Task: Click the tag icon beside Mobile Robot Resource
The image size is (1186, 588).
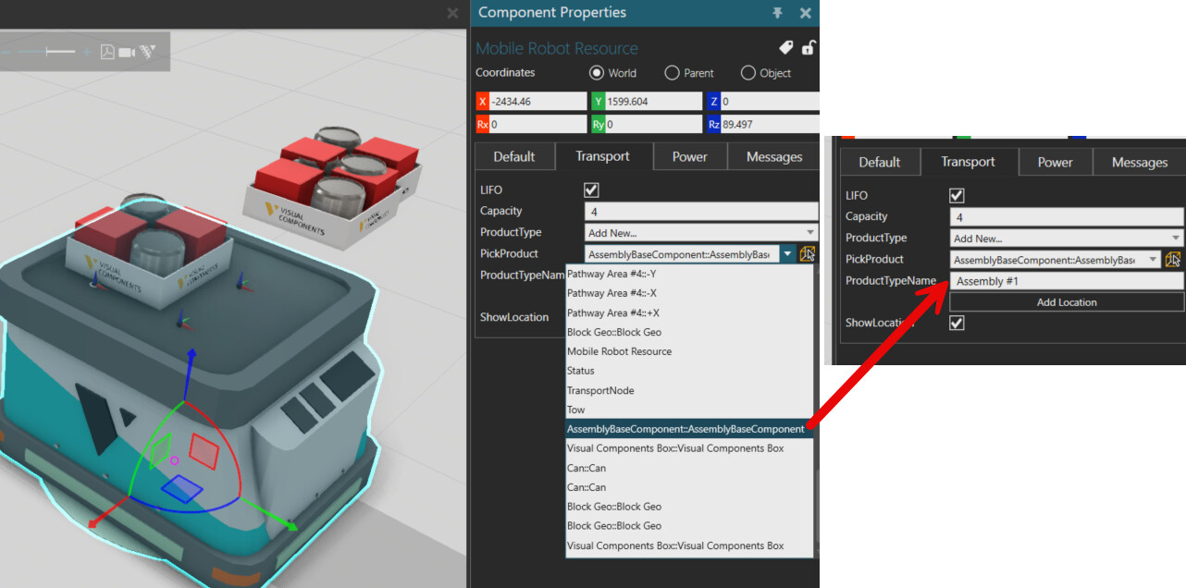Action: 785,48
